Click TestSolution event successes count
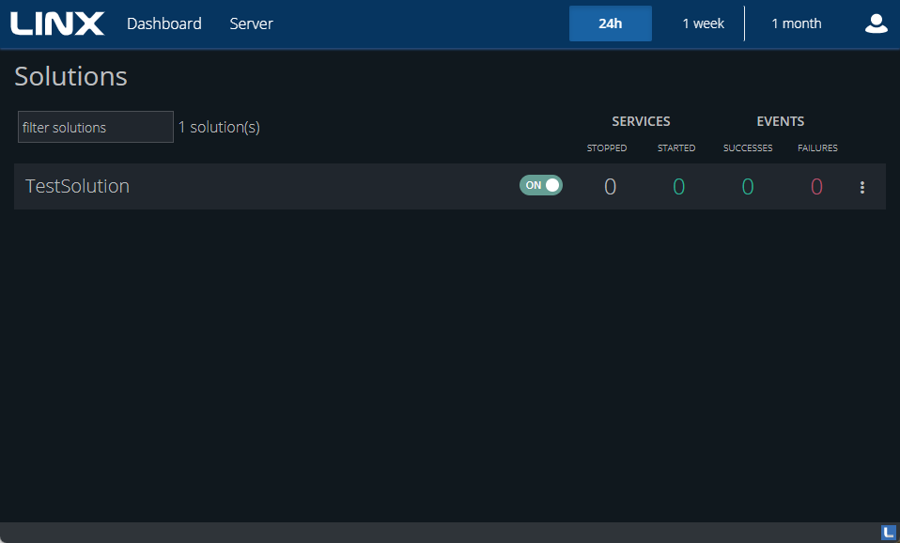This screenshot has height=543, width=900. click(x=747, y=187)
